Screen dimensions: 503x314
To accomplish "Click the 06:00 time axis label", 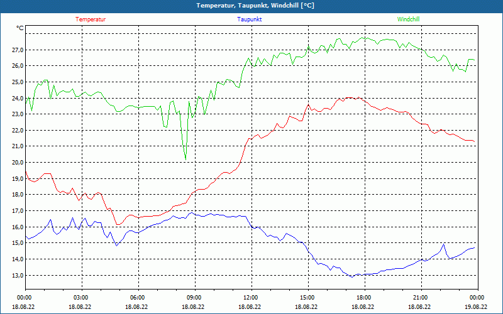I will 136,298.
